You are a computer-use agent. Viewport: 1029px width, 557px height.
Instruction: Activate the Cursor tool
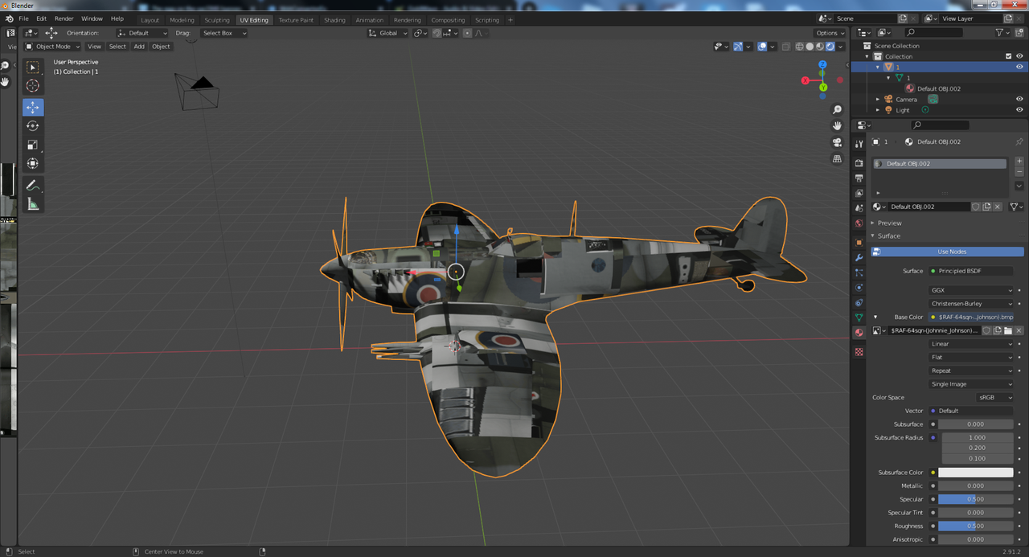tap(32, 85)
